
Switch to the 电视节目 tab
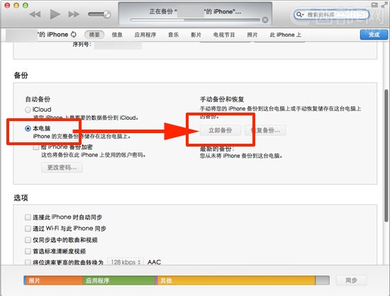click(x=224, y=35)
